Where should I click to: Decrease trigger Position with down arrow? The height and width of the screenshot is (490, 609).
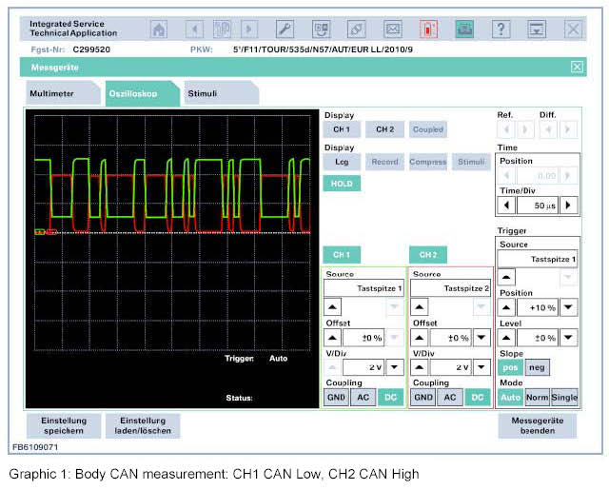point(568,306)
